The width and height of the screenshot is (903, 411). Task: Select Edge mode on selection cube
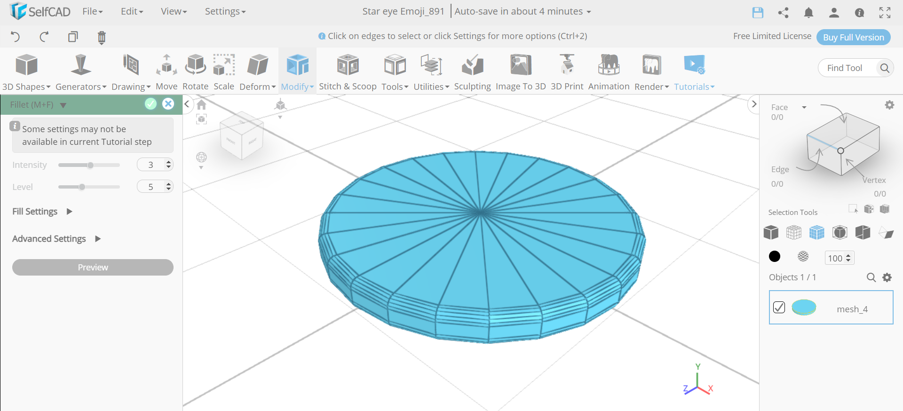780,169
